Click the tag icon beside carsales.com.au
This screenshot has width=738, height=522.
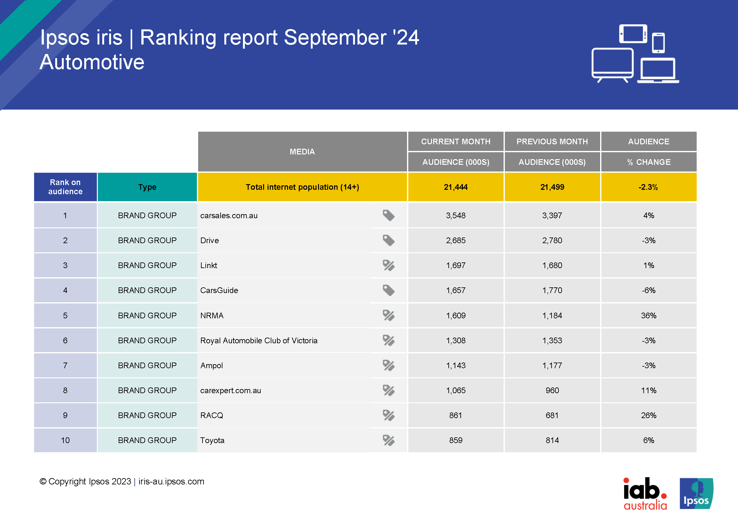click(x=388, y=215)
